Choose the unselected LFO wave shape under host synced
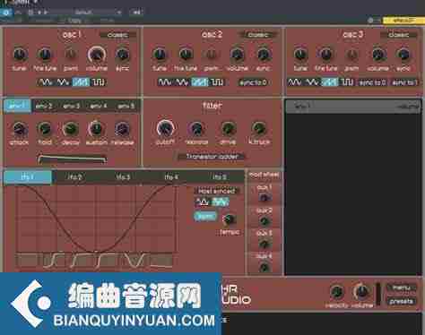The width and height of the screenshot is (425, 335). (x=203, y=202)
